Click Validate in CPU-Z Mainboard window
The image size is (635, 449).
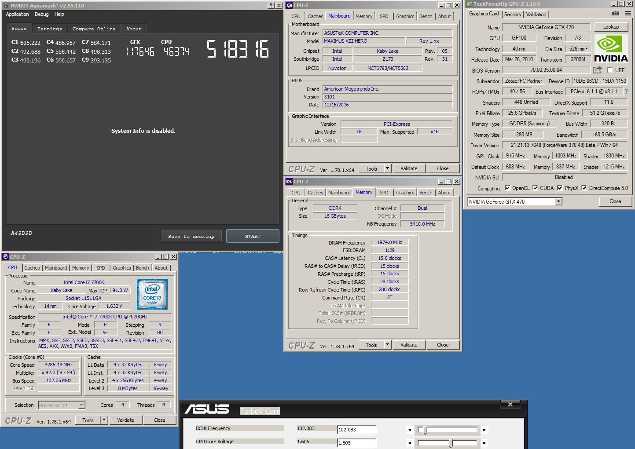coord(409,168)
